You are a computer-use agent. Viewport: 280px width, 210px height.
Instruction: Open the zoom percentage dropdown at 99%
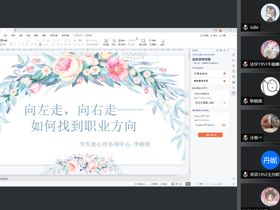202,184
